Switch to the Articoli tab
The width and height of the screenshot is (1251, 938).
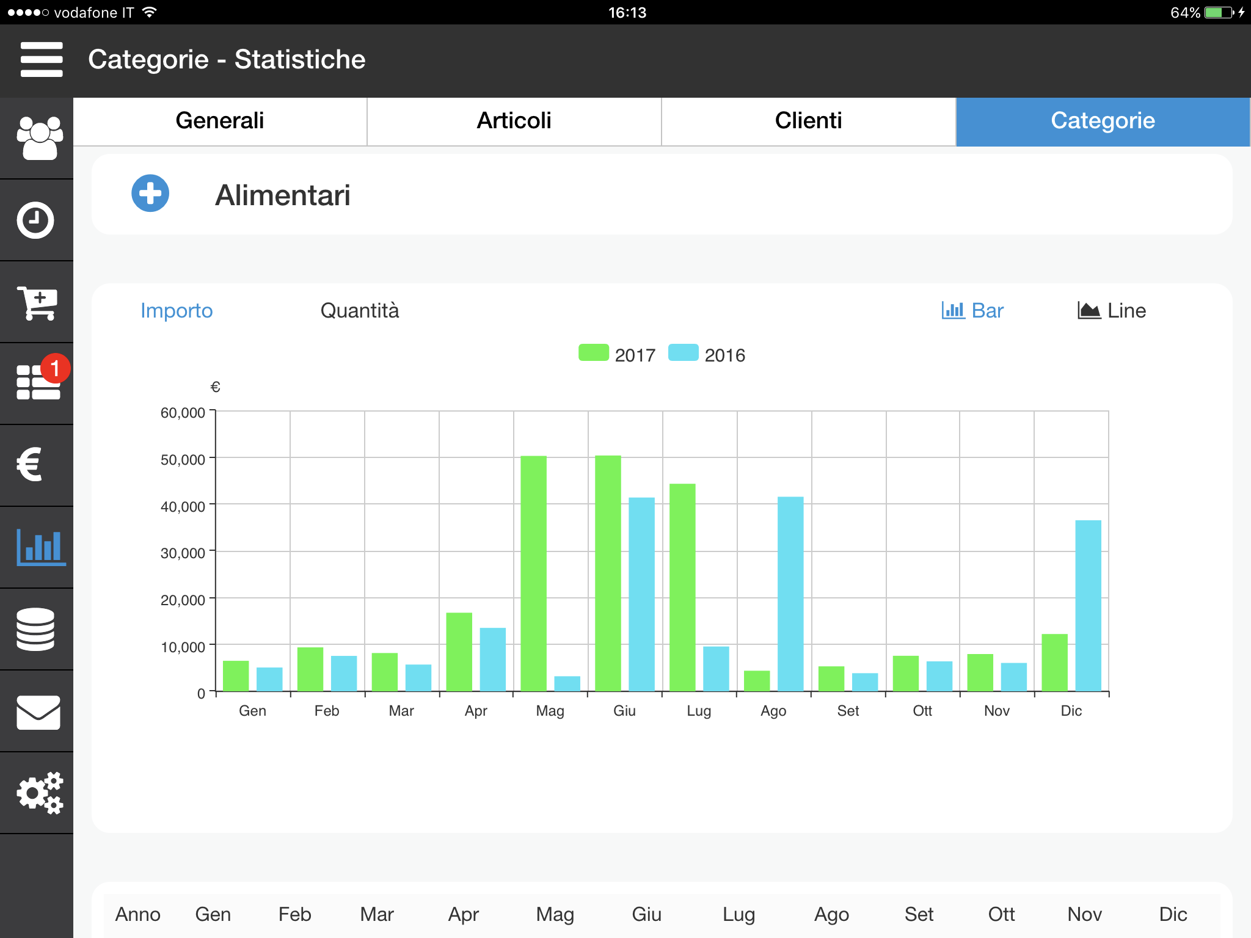tap(514, 121)
